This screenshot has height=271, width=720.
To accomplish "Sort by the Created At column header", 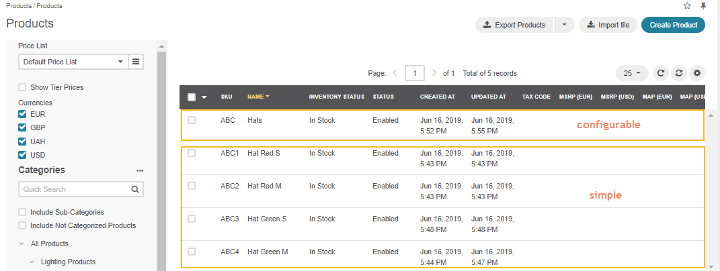I will (x=437, y=97).
